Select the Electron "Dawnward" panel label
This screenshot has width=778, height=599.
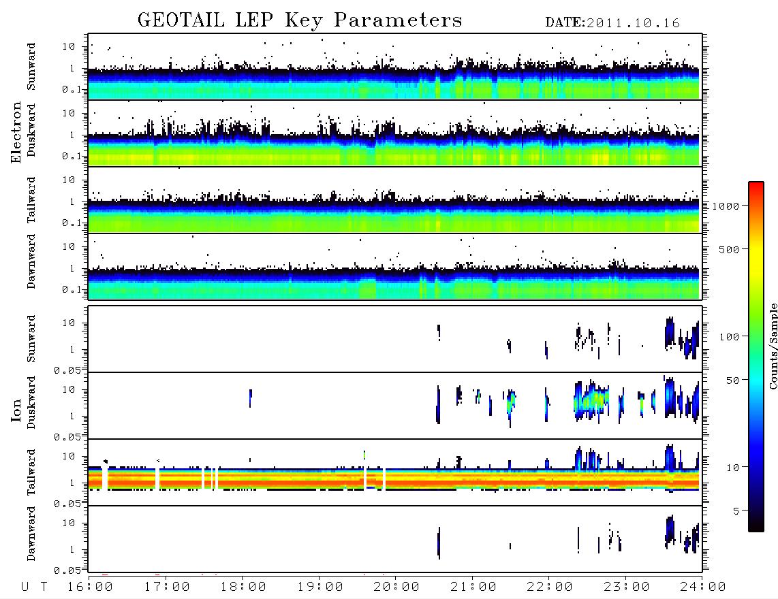[x=31, y=262]
